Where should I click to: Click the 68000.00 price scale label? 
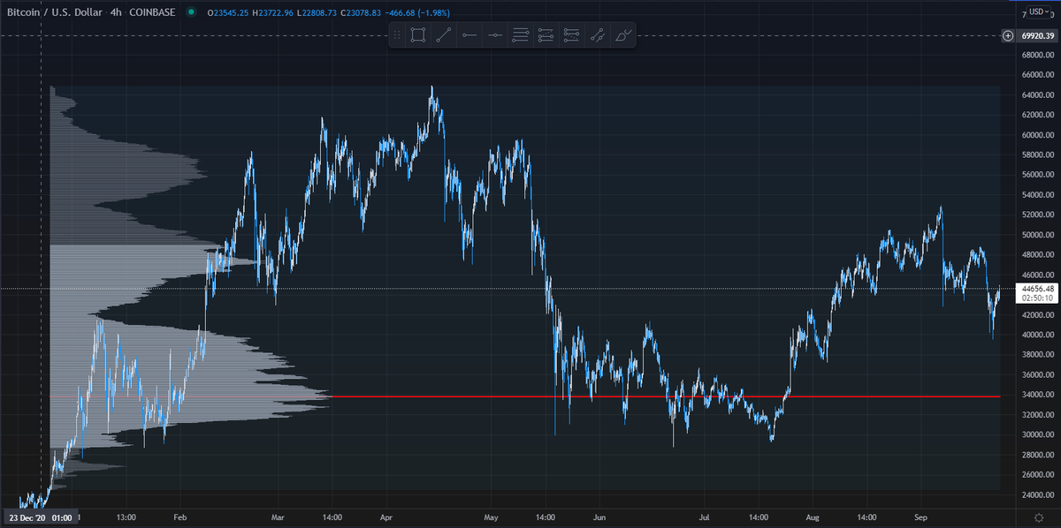[1037, 55]
